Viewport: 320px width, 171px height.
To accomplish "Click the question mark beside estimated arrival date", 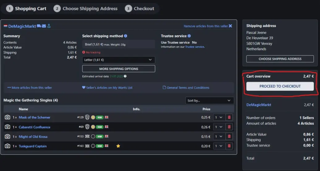I will [x=125, y=76].
